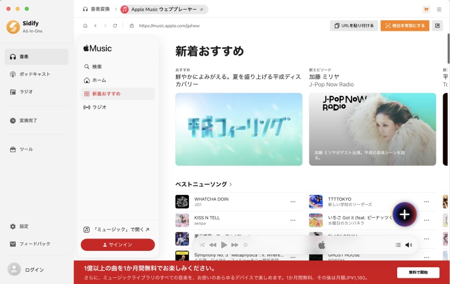Skip to previous track in player
Screen dimensions: 450x284
tap(213, 245)
